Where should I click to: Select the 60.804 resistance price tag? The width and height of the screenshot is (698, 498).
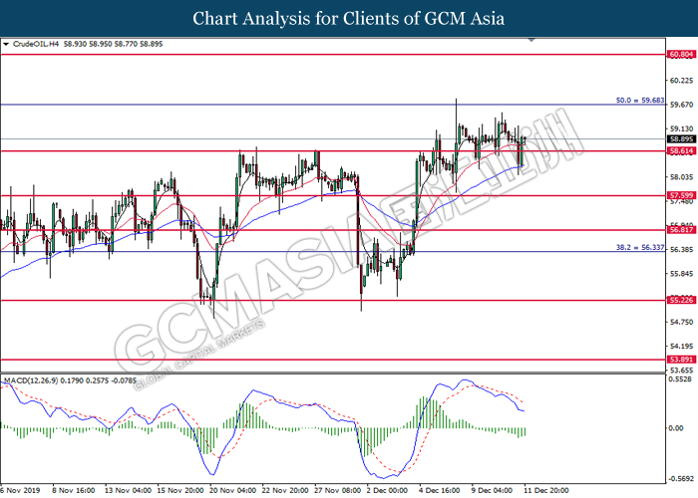coord(681,55)
